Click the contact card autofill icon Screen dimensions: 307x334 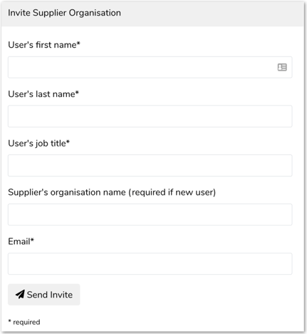(282, 67)
